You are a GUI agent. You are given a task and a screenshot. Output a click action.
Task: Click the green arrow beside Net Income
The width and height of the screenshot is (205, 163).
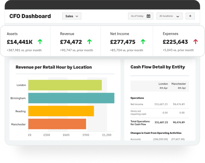click(143, 42)
